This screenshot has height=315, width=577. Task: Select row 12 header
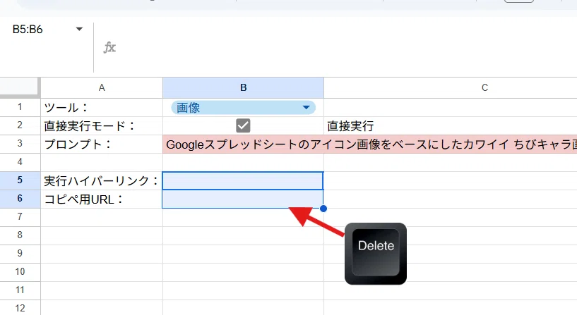20,308
